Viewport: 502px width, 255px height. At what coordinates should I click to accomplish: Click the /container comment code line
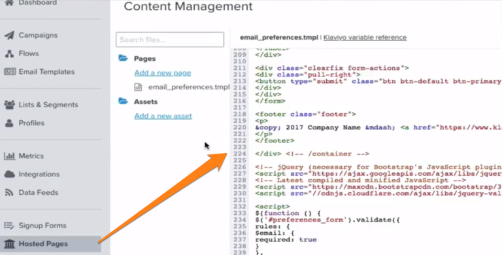(x=312, y=154)
